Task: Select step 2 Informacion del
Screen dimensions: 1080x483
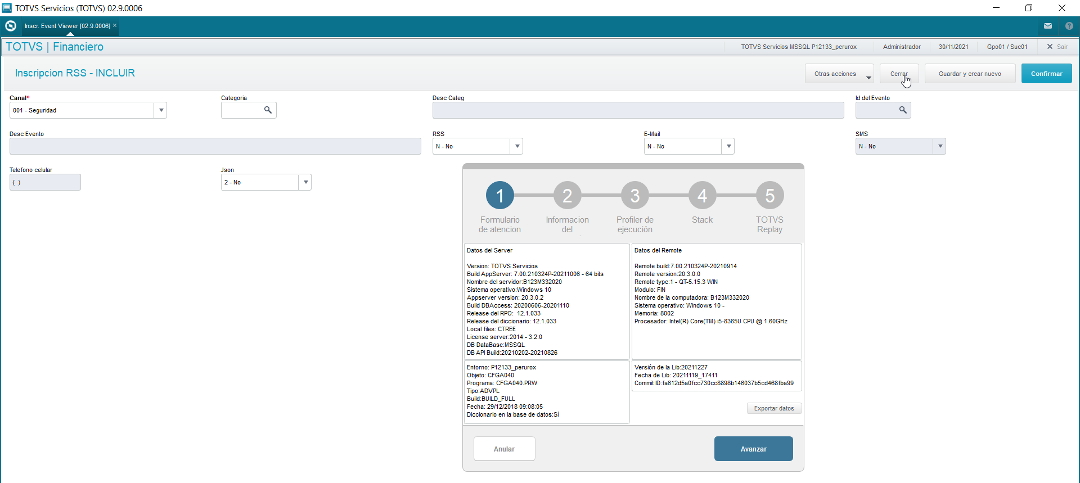Action: pyautogui.click(x=567, y=196)
